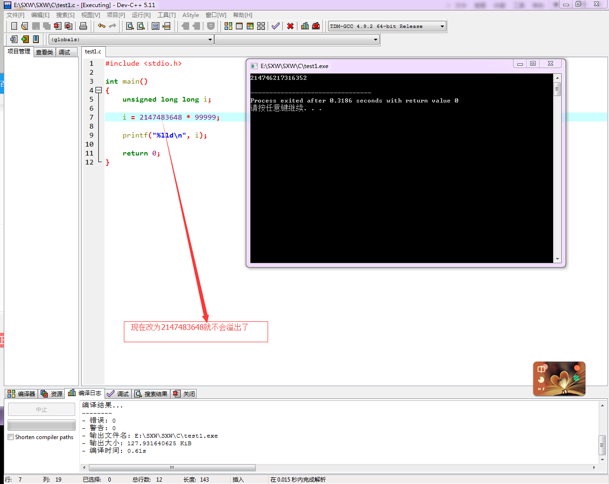Switch to the 编译器 bottom tab

(x=21, y=394)
